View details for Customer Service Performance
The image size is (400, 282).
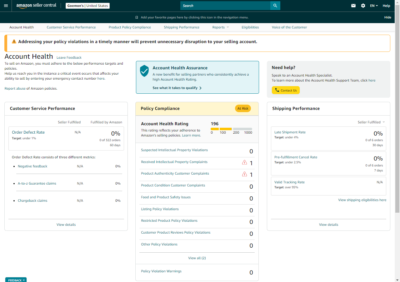(66, 225)
